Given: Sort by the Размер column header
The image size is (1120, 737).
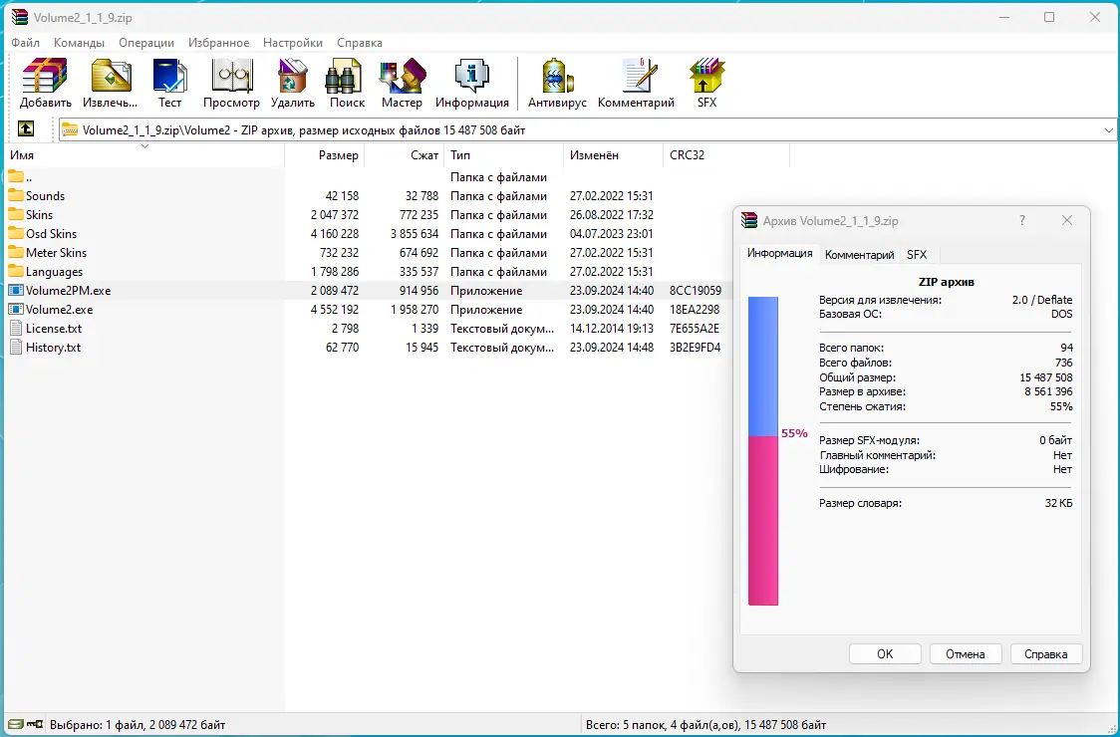Looking at the screenshot, I should 324,155.
